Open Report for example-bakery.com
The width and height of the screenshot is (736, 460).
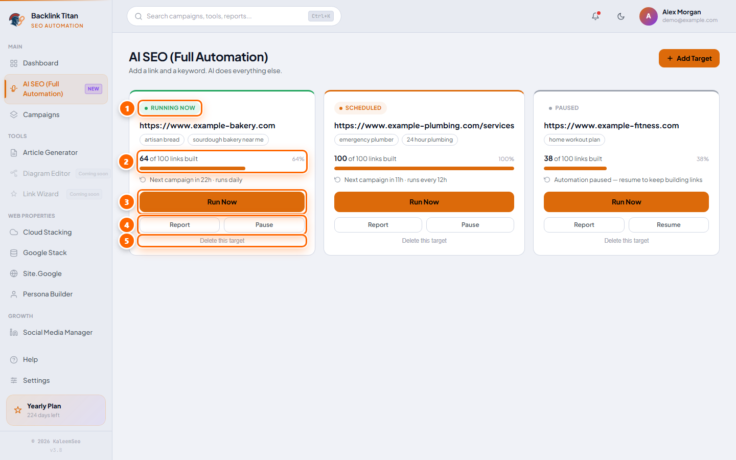[179, 225]
